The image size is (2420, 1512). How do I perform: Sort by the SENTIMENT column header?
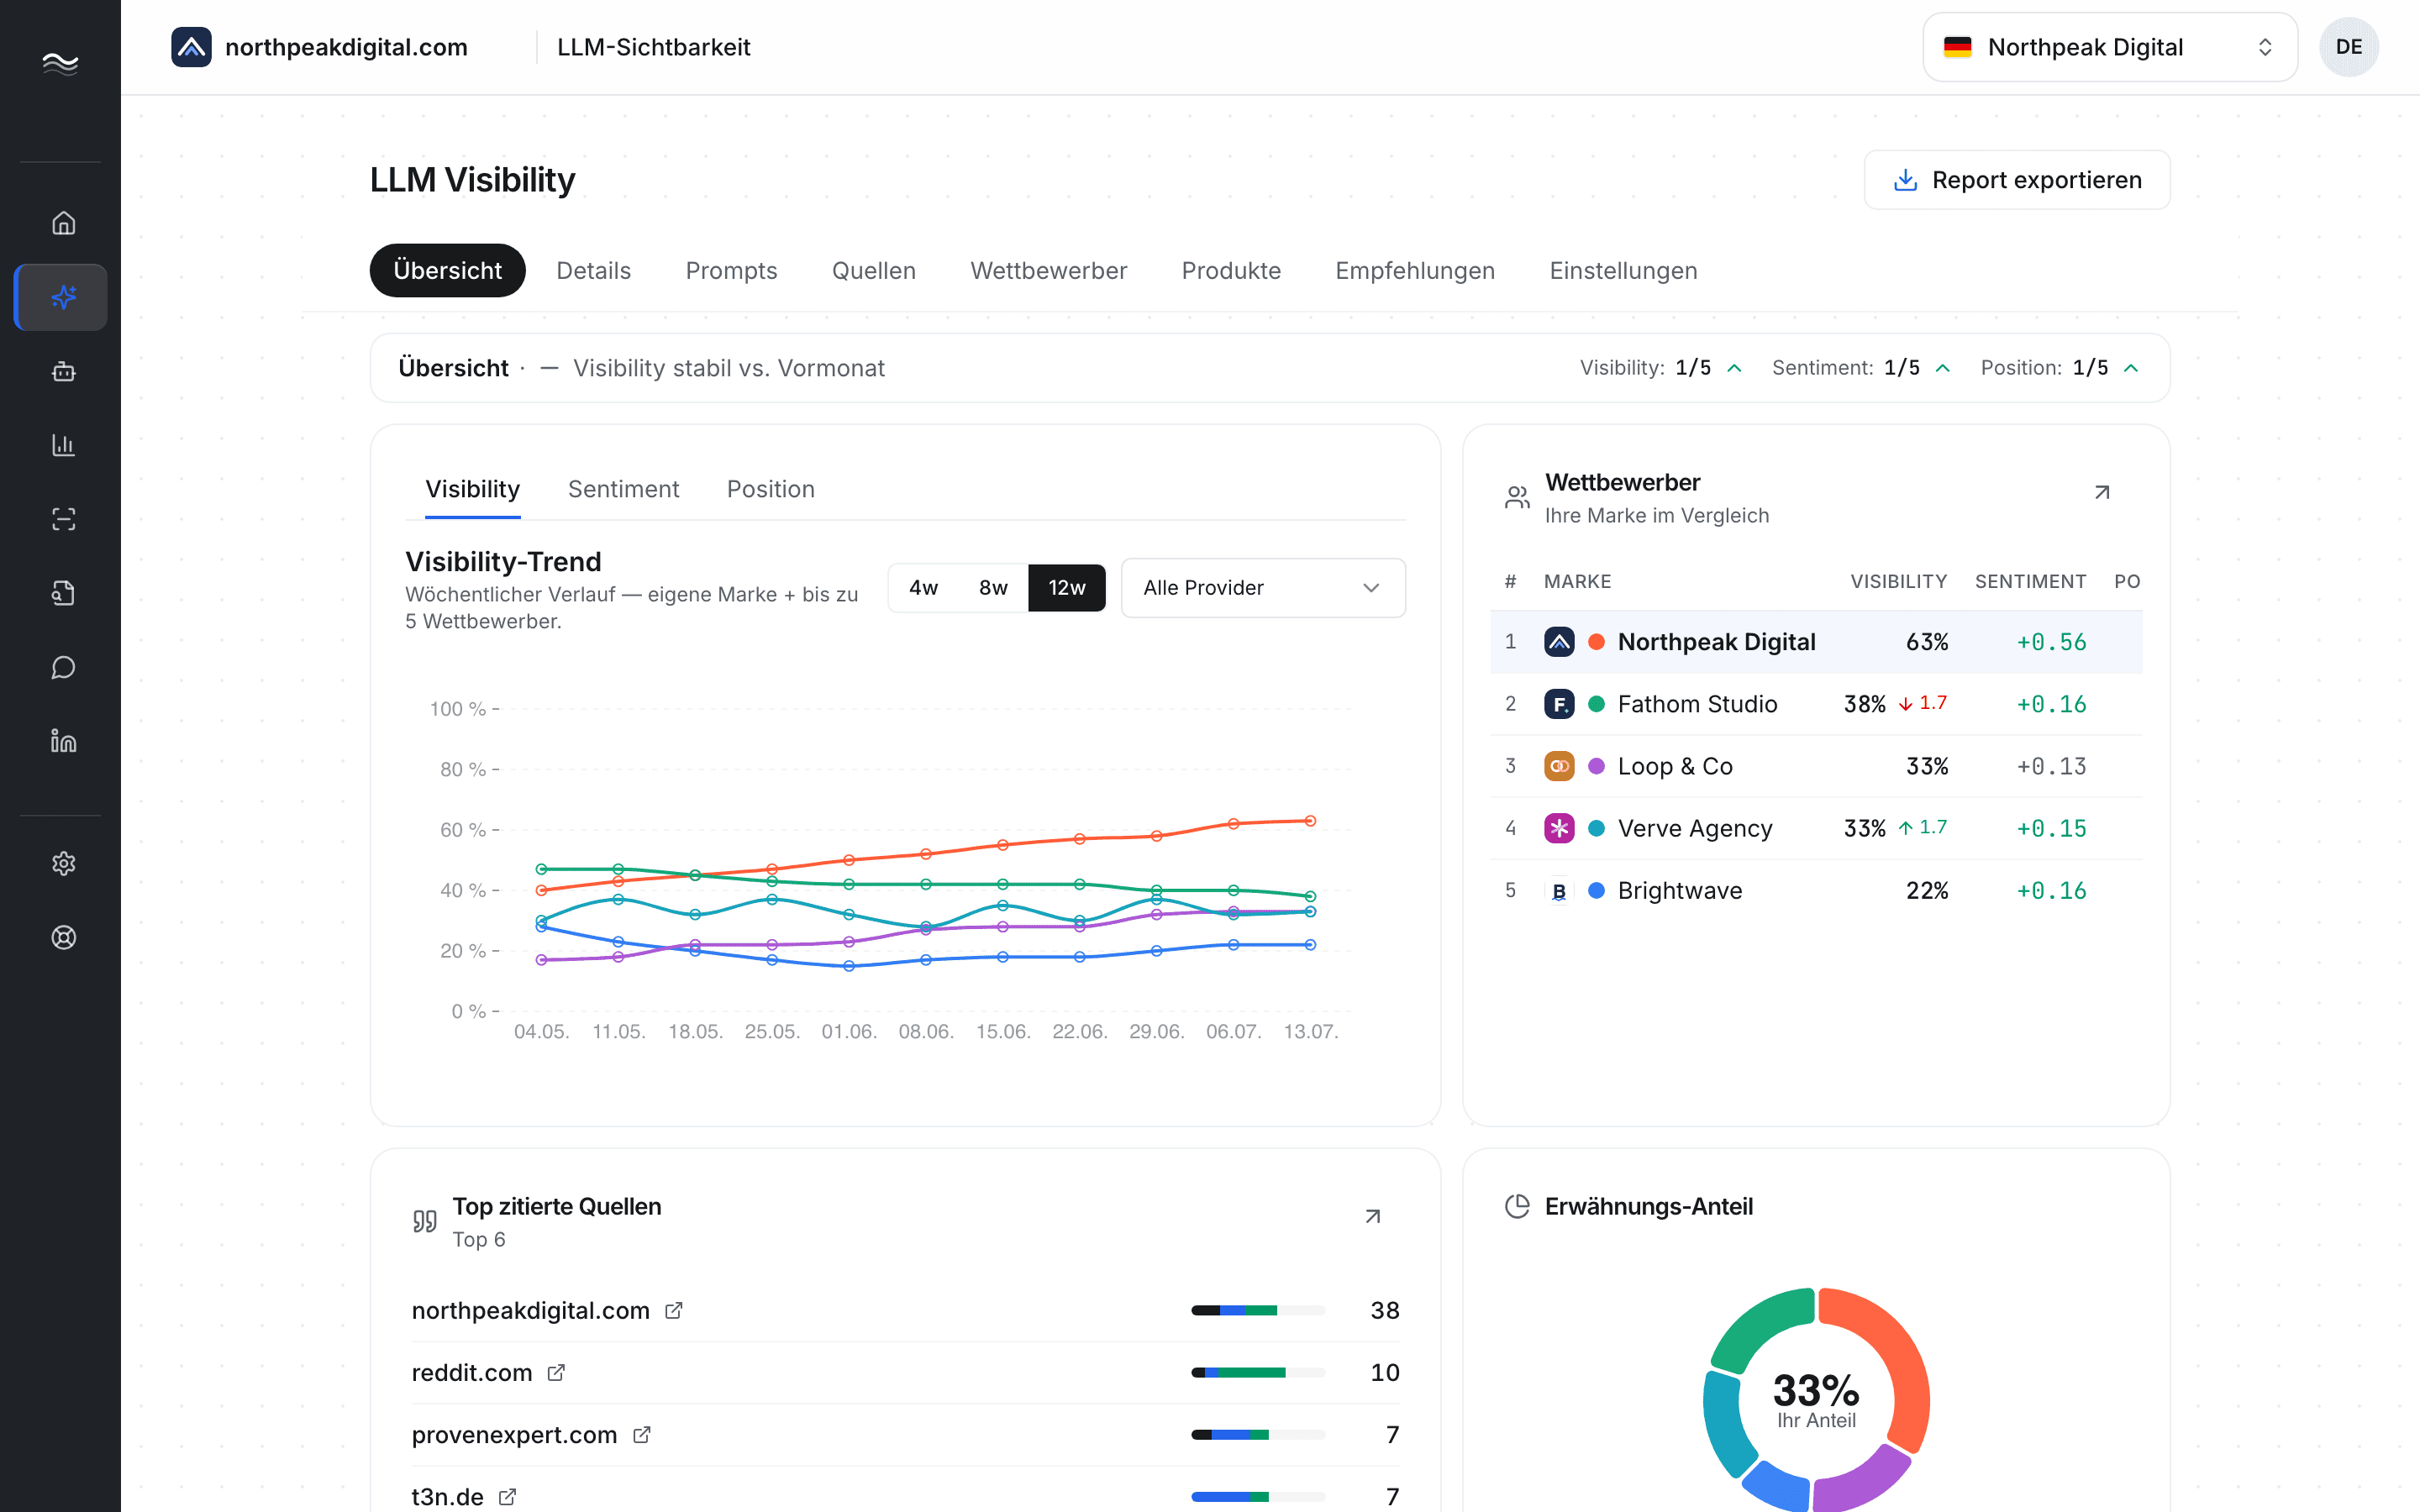2030,581
